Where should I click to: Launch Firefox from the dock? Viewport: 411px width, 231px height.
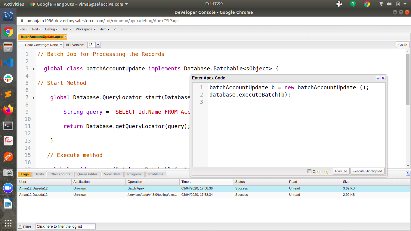pyautogui.click(x=8, y=110)
